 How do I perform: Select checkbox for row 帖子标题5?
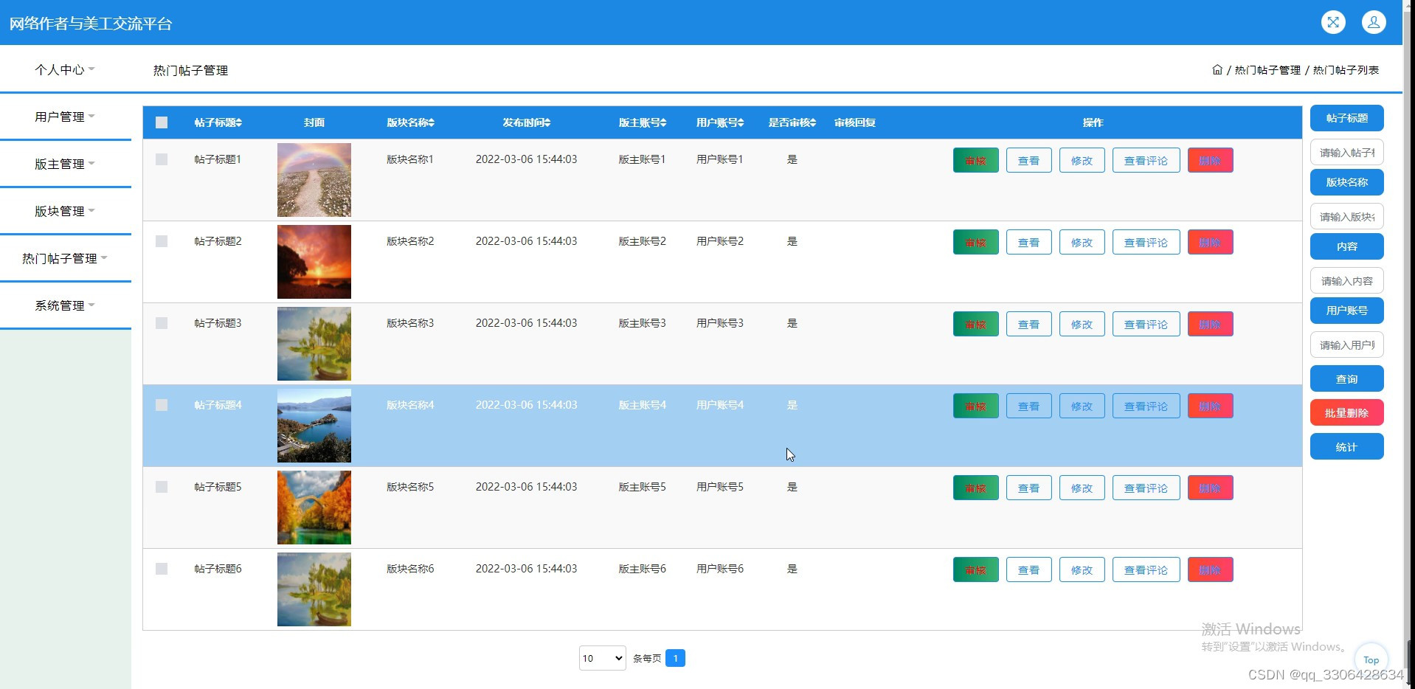tap(162, 487)
